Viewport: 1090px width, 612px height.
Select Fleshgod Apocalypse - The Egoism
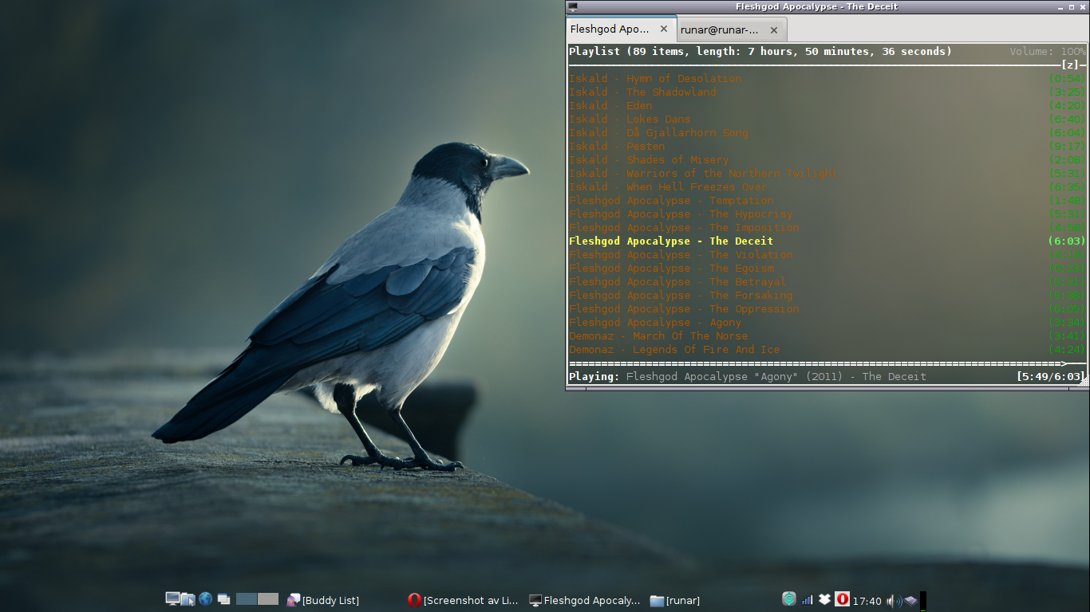[x=671, y=268]
